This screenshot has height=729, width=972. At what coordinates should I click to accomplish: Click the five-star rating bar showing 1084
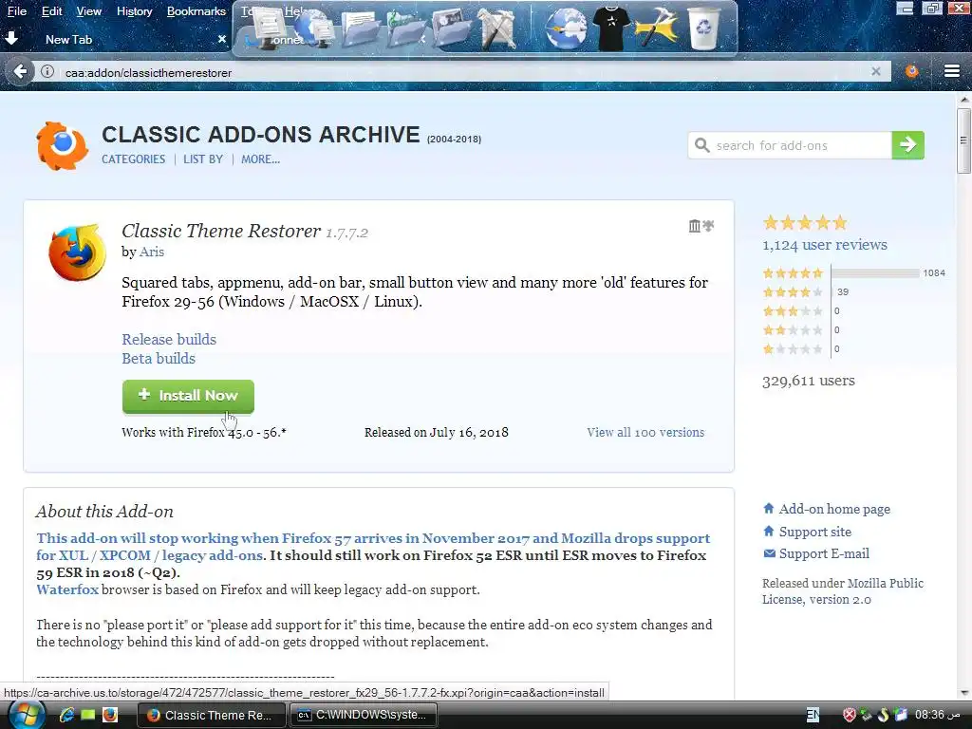coord(874,272)
